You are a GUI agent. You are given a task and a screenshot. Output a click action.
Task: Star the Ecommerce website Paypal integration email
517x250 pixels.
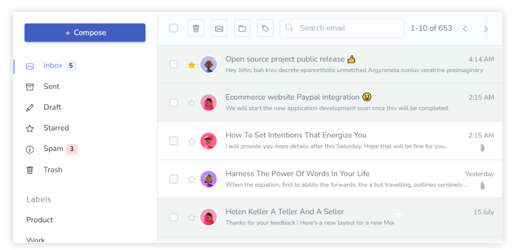[x=191, y=103]
